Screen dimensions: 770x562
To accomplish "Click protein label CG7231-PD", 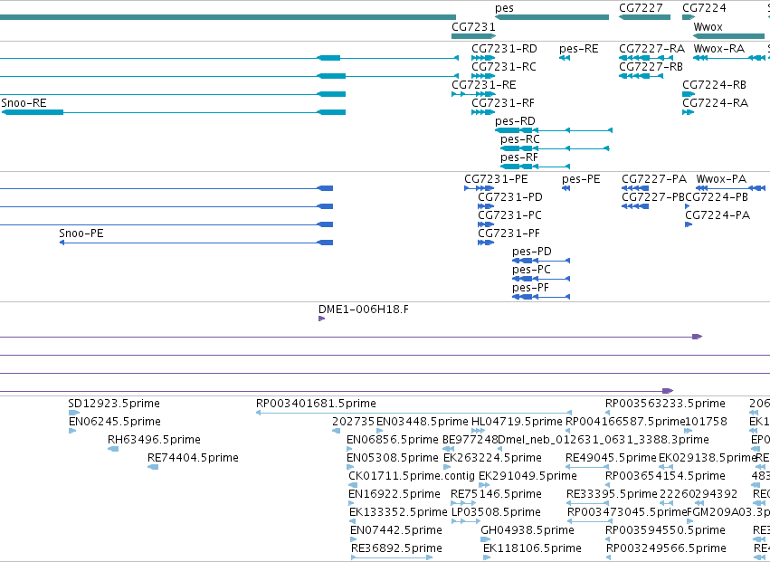I will [x=510, y=197].
